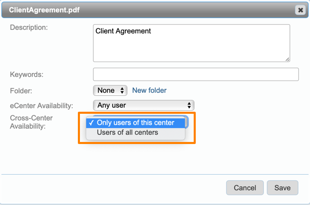310x205 pixels.
Task: Click the "Folder:" field label
Action: (x=21, y=91)
